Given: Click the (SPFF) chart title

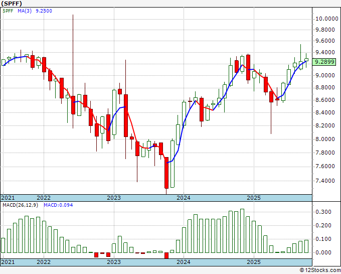Looking at the screenshot, I should (x=12, y=4).
